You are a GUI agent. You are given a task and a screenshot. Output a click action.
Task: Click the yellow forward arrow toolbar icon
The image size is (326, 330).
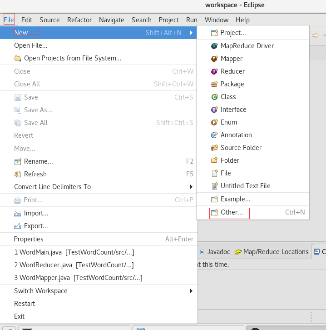tap(315, 35)
